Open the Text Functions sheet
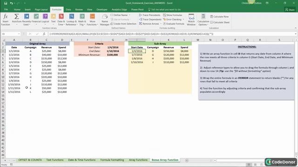The width and height of the screenshot is (298, 167). tap(55, 160)
